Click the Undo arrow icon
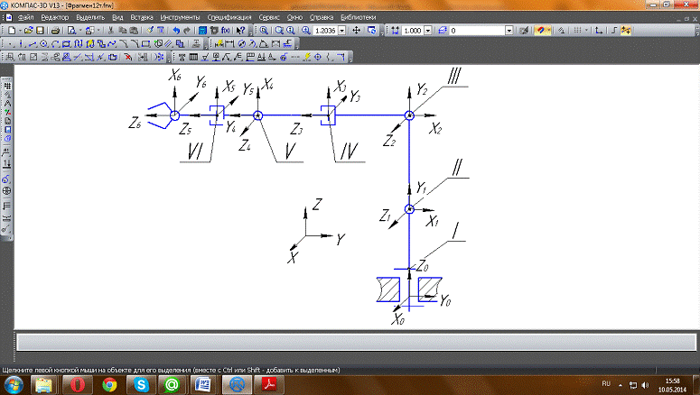The image size is (700, 395). [x=176, y=30]
